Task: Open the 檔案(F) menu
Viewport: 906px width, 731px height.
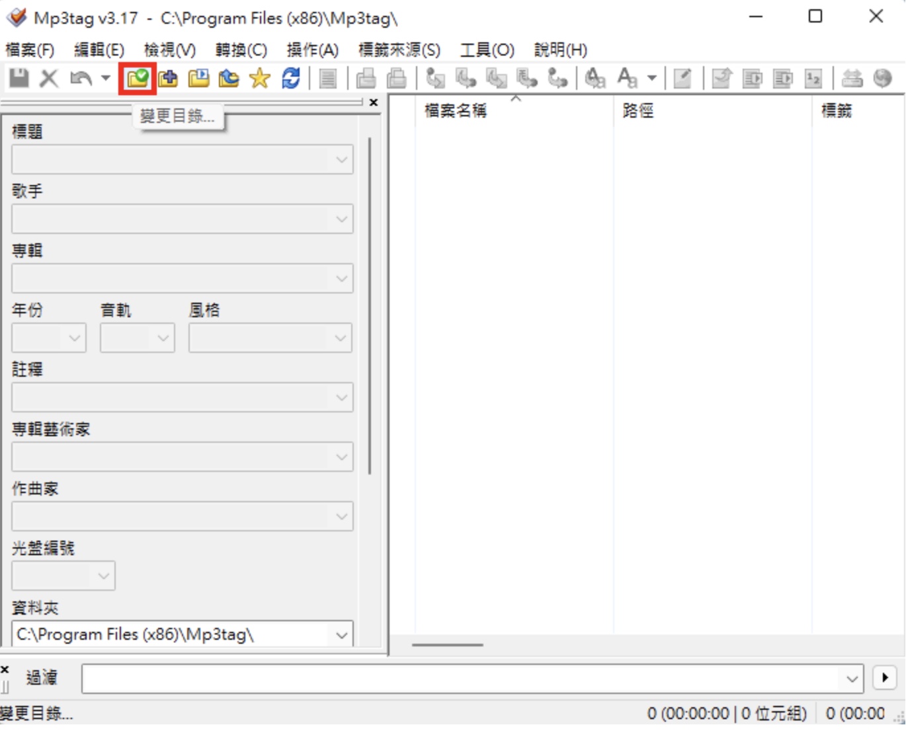Action: click(30, 50)
